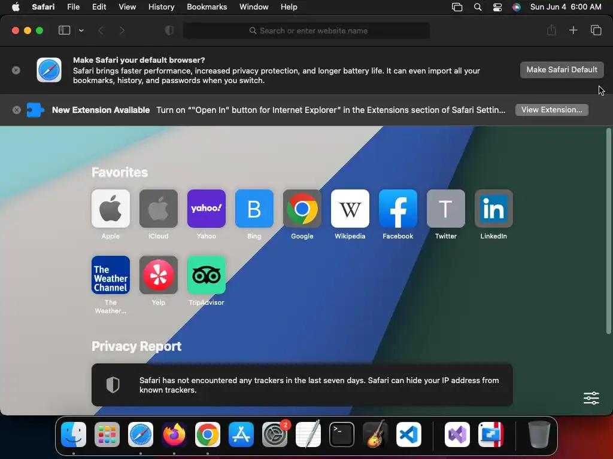Open start page customization settings icon
The height and width of the screenshot is (459, 613).
591,398
